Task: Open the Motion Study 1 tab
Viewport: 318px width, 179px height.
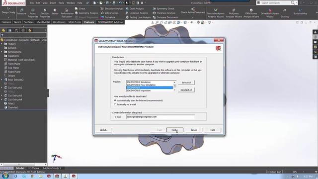Action: pos(52,168)
